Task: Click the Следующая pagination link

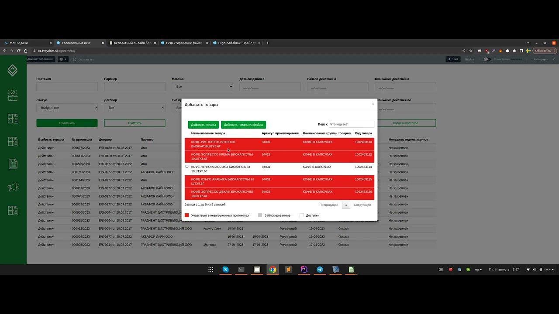Action: tap(362, 205)
